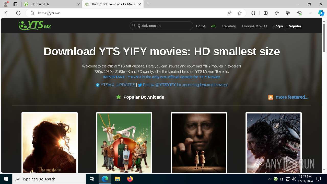This screenshot has height=184, width=327.
Task: Open the Trending page
Action: (x=229, y=26)
